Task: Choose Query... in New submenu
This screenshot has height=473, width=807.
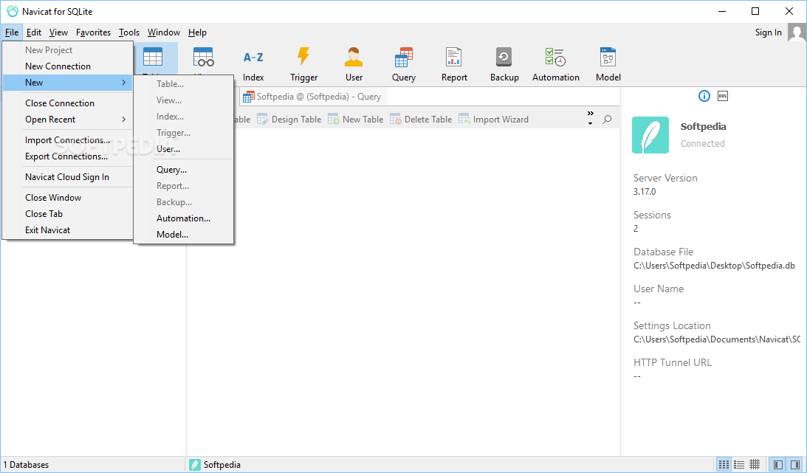Action: 184,170
